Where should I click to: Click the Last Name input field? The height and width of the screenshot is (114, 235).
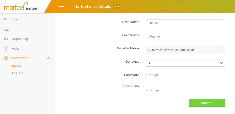tap(185, 36)
